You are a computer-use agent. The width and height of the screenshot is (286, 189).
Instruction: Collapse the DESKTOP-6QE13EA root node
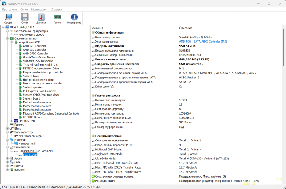click(3, 27)
